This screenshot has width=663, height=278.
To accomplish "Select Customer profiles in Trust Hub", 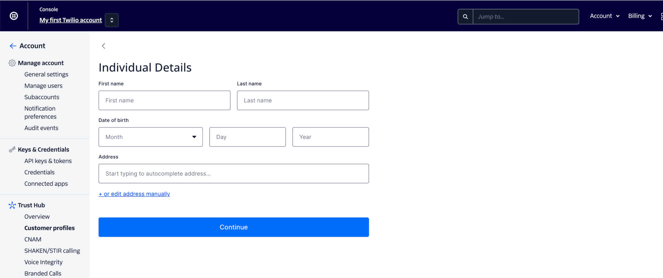I will pos(49,228).
